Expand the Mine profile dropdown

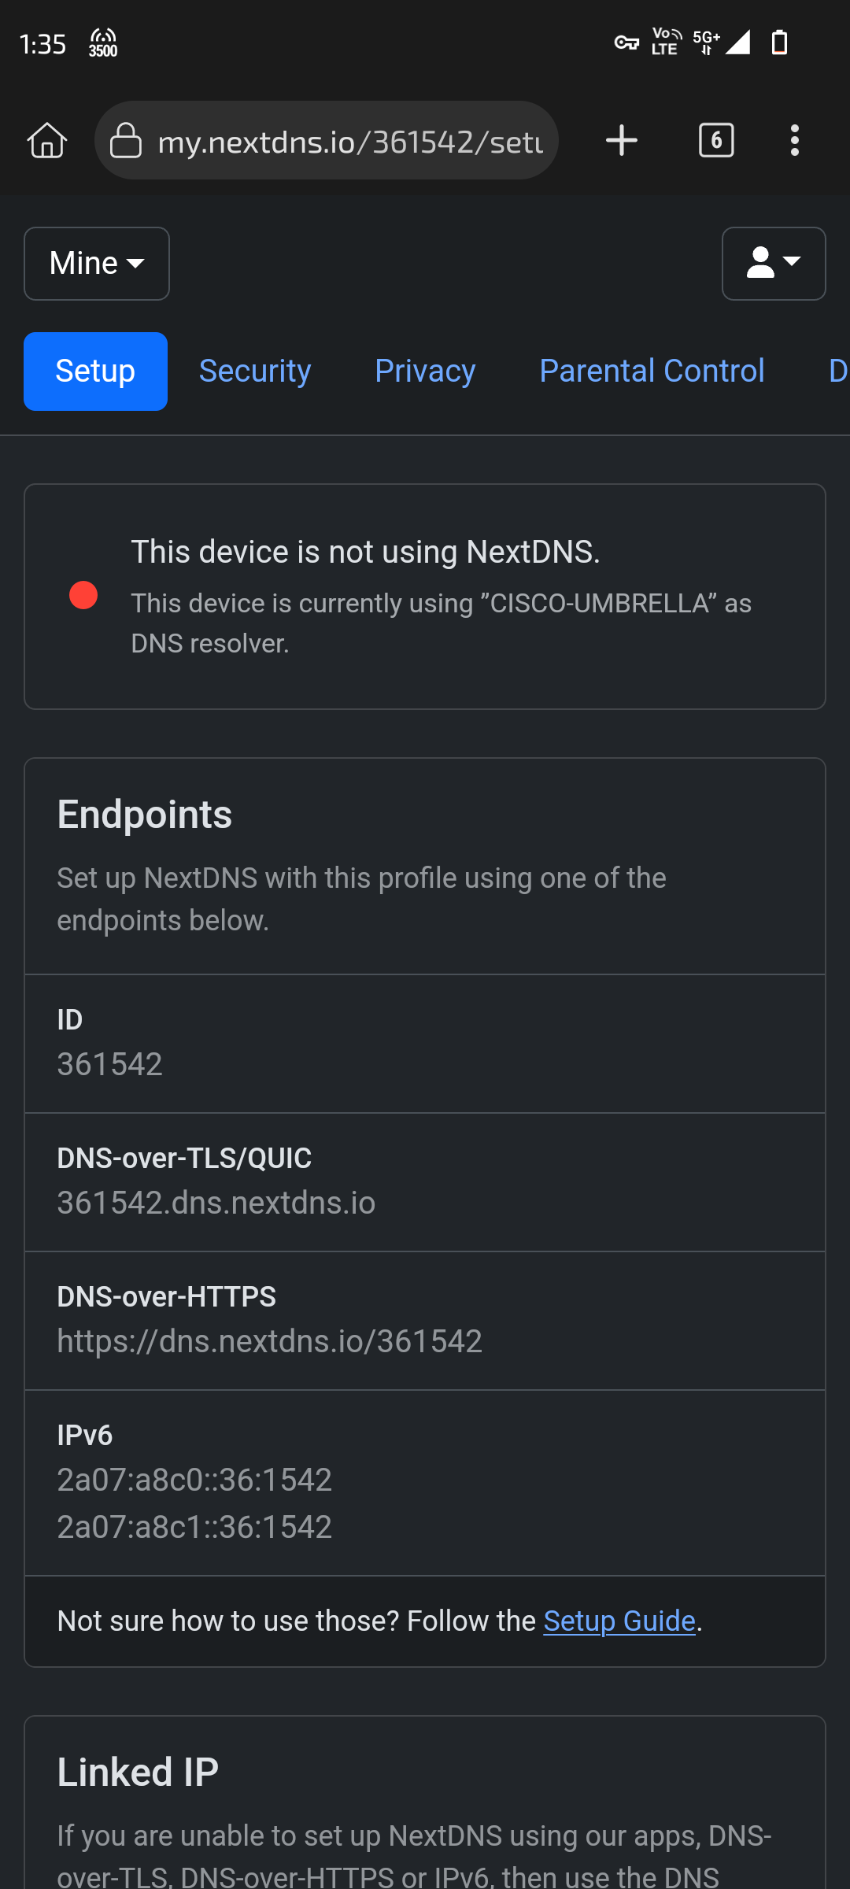97,264
